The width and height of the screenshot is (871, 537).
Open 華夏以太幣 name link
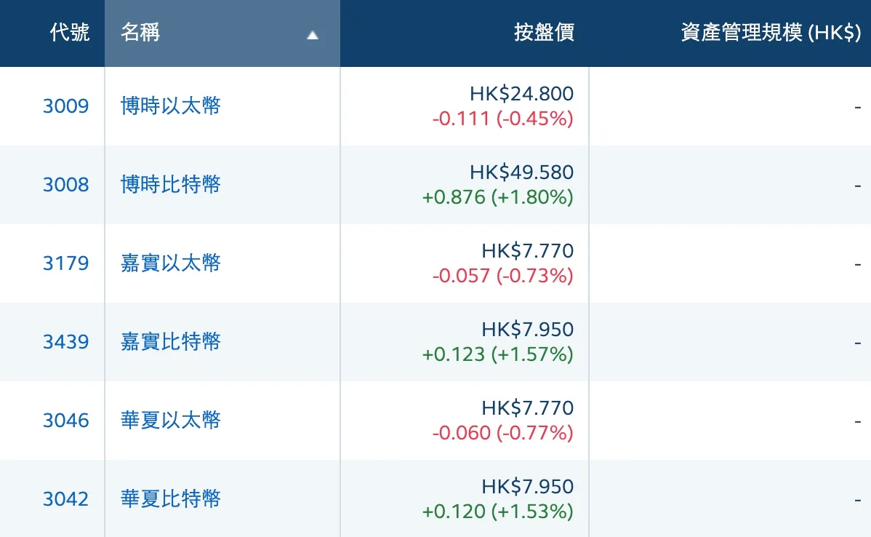171,421
